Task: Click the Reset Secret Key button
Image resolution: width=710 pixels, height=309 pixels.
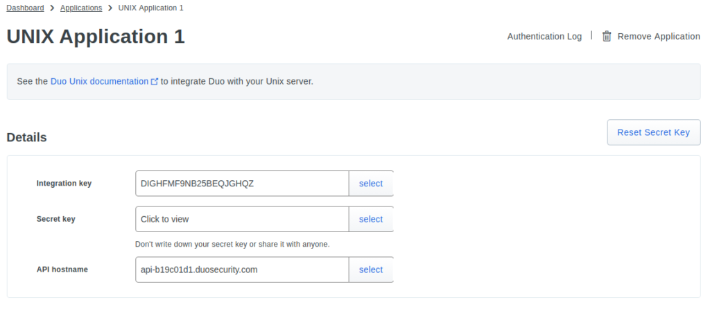Action: click(653, 132)
